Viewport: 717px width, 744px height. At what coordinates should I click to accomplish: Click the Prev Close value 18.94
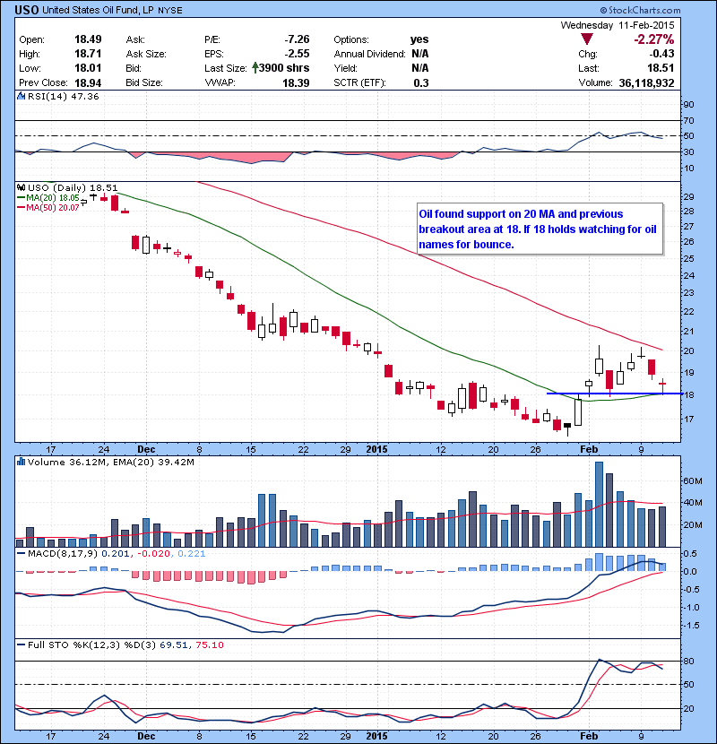point(88,83)
